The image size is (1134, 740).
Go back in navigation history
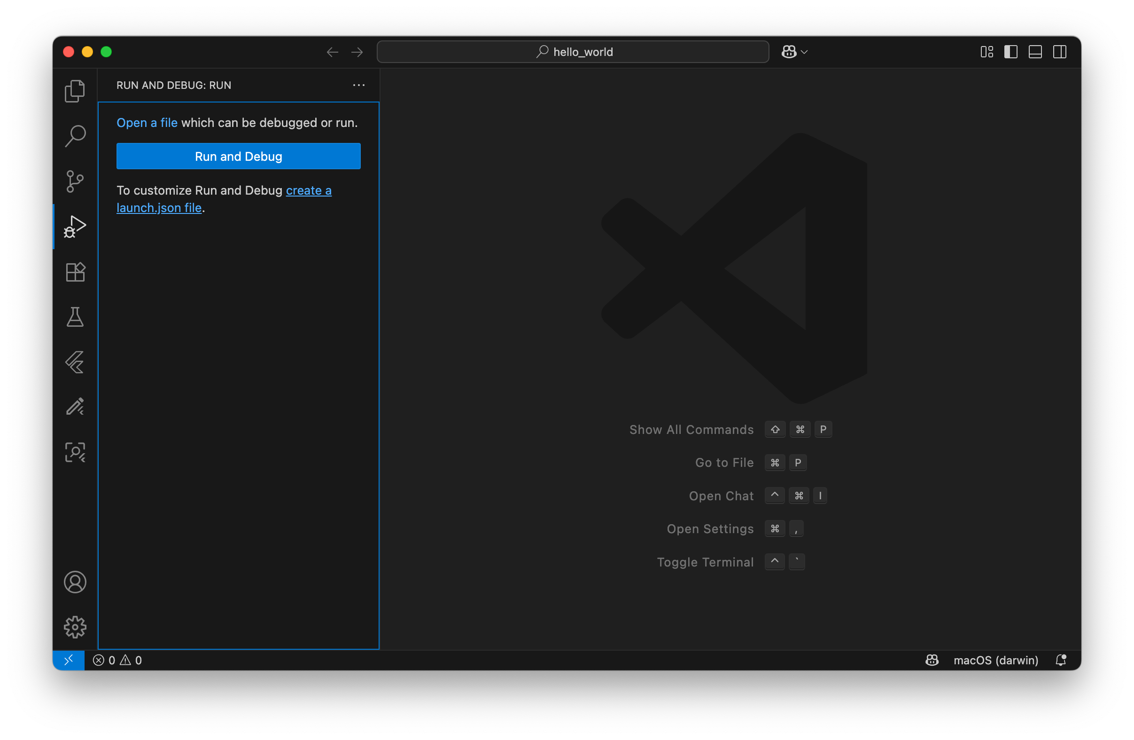(332, 52)
